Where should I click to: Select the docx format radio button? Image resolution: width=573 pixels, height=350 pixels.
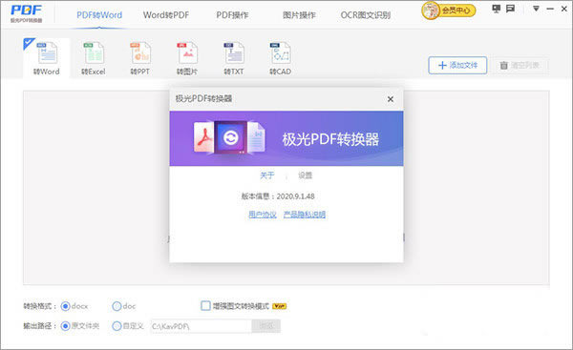tap(65, 306)
